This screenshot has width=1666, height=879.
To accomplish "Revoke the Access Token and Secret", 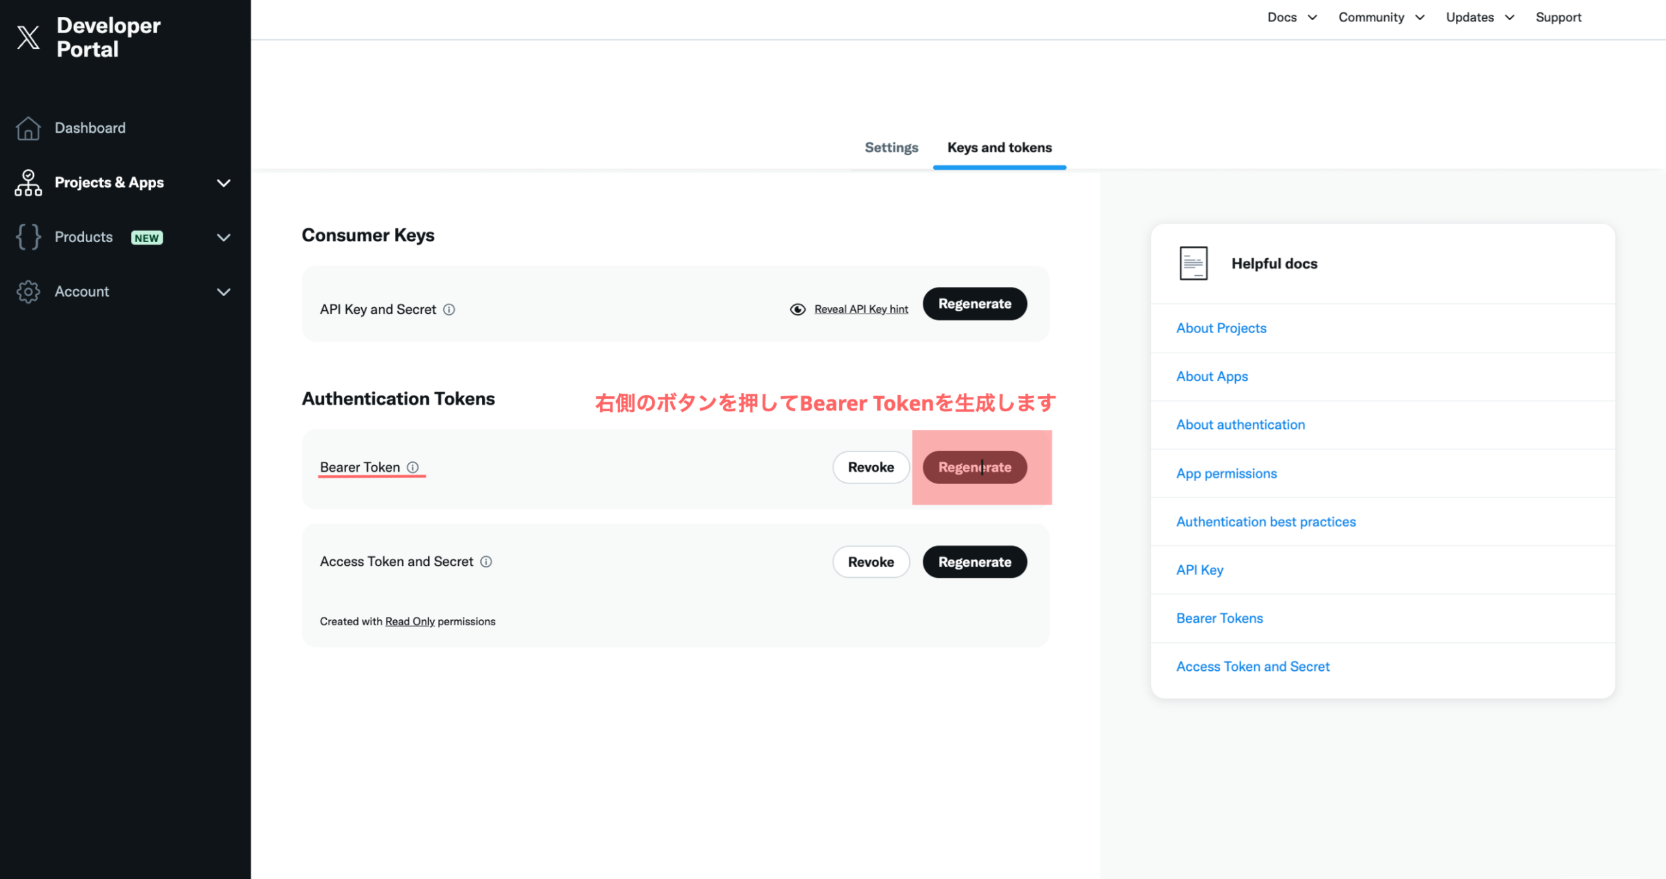I will click(870, 561).
